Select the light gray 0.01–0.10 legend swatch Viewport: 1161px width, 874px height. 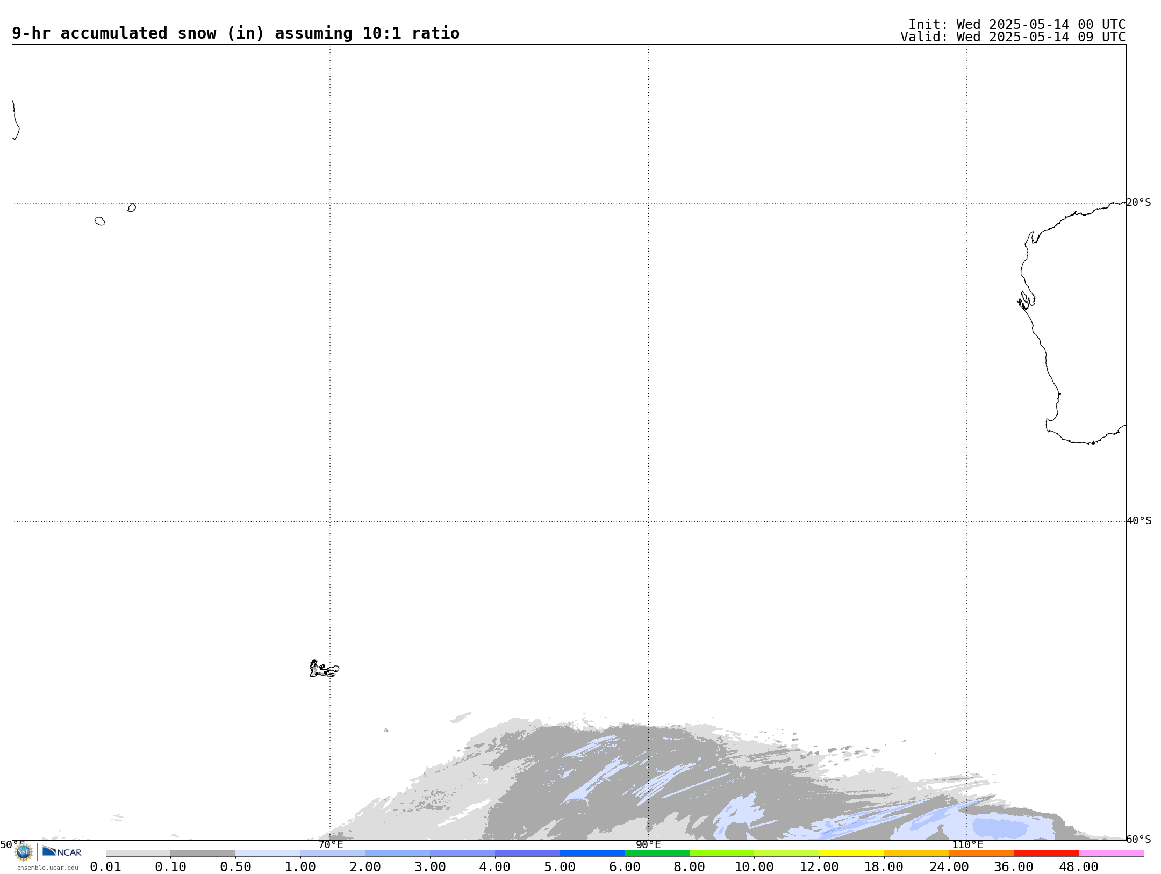click(x=138, y=854)
